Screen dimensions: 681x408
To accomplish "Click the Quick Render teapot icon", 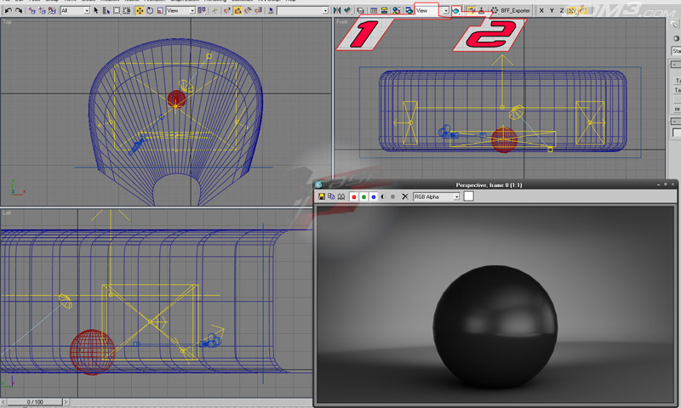I will 456,10.
